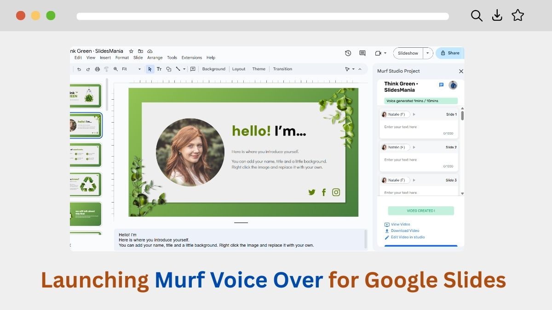
Task: Open the version history clock icon
Action: [348, 53]
